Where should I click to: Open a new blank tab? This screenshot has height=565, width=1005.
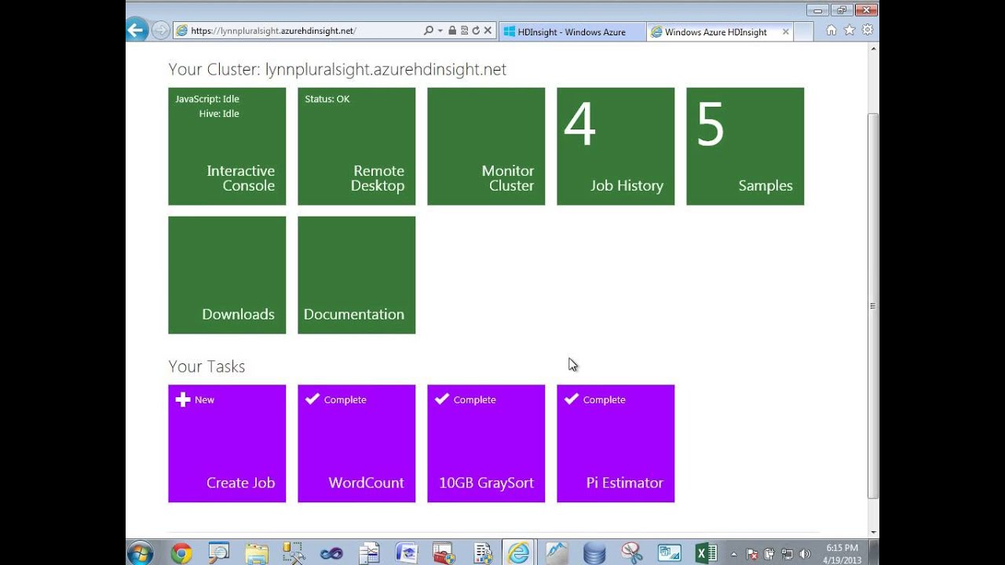(x=803, y=32)
